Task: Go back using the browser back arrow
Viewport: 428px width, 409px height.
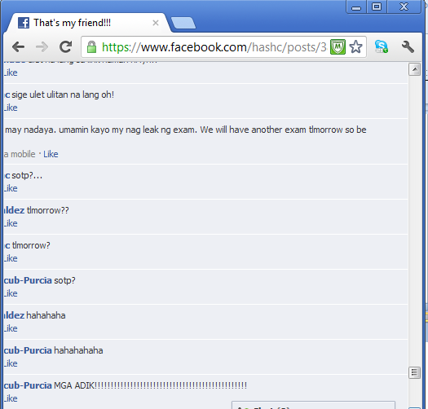Action: click(x=18, y=47)
